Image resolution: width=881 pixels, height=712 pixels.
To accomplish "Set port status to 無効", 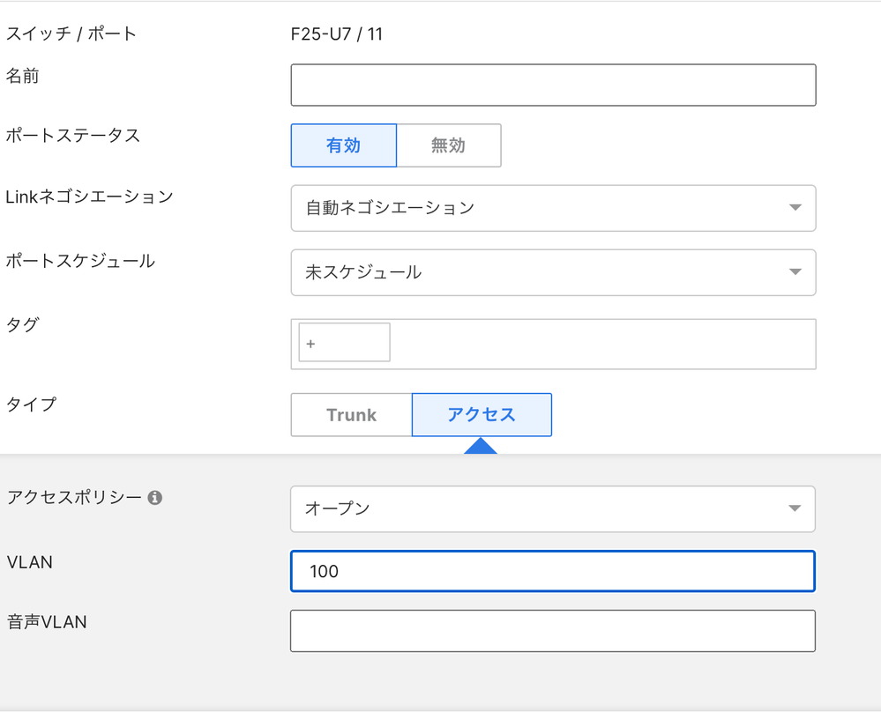I will pyautogui.click(x=448, y=145).
